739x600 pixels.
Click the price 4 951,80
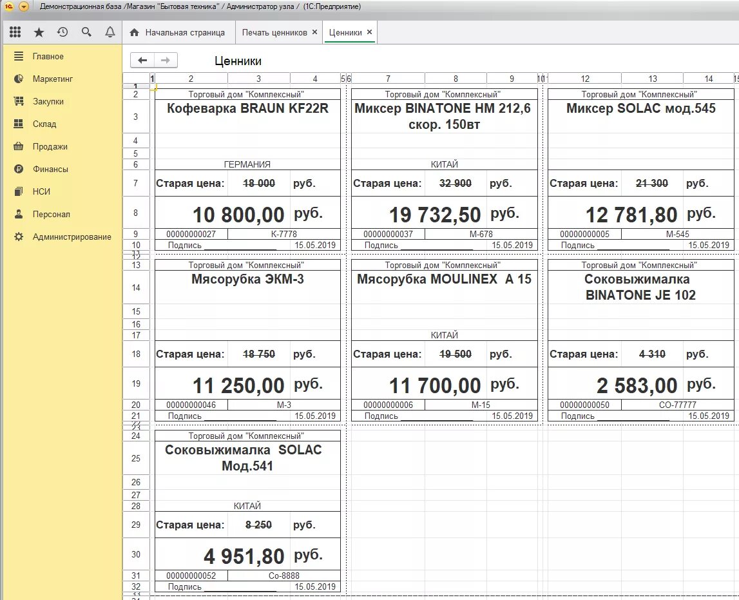click(x=244, y=557)
